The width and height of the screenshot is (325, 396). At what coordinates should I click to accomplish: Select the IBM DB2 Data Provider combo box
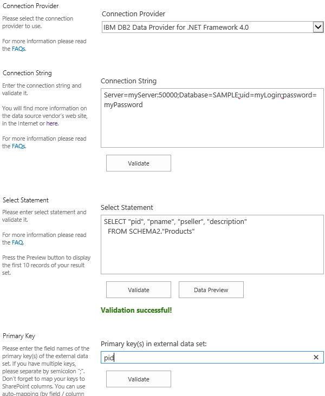[x=206, y=27]
